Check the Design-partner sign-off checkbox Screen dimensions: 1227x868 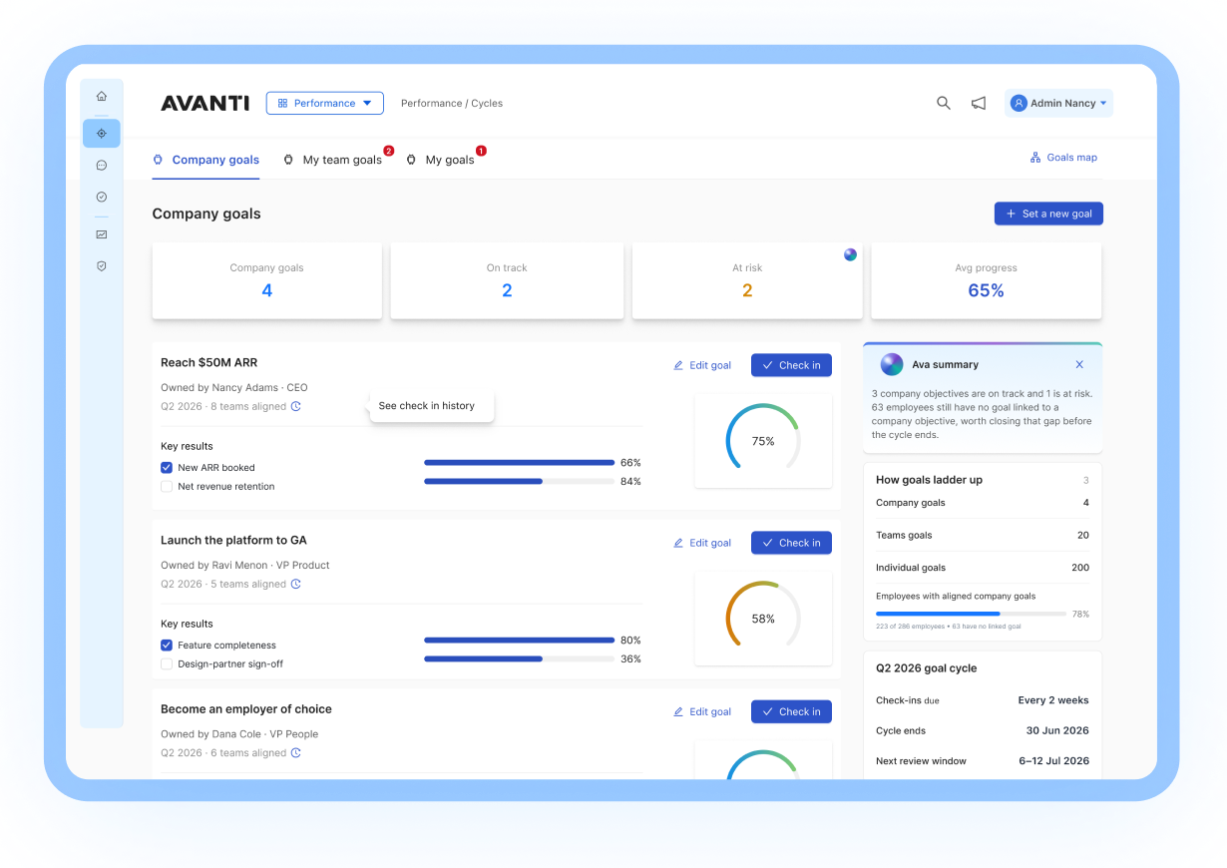(x=167, y=663)
